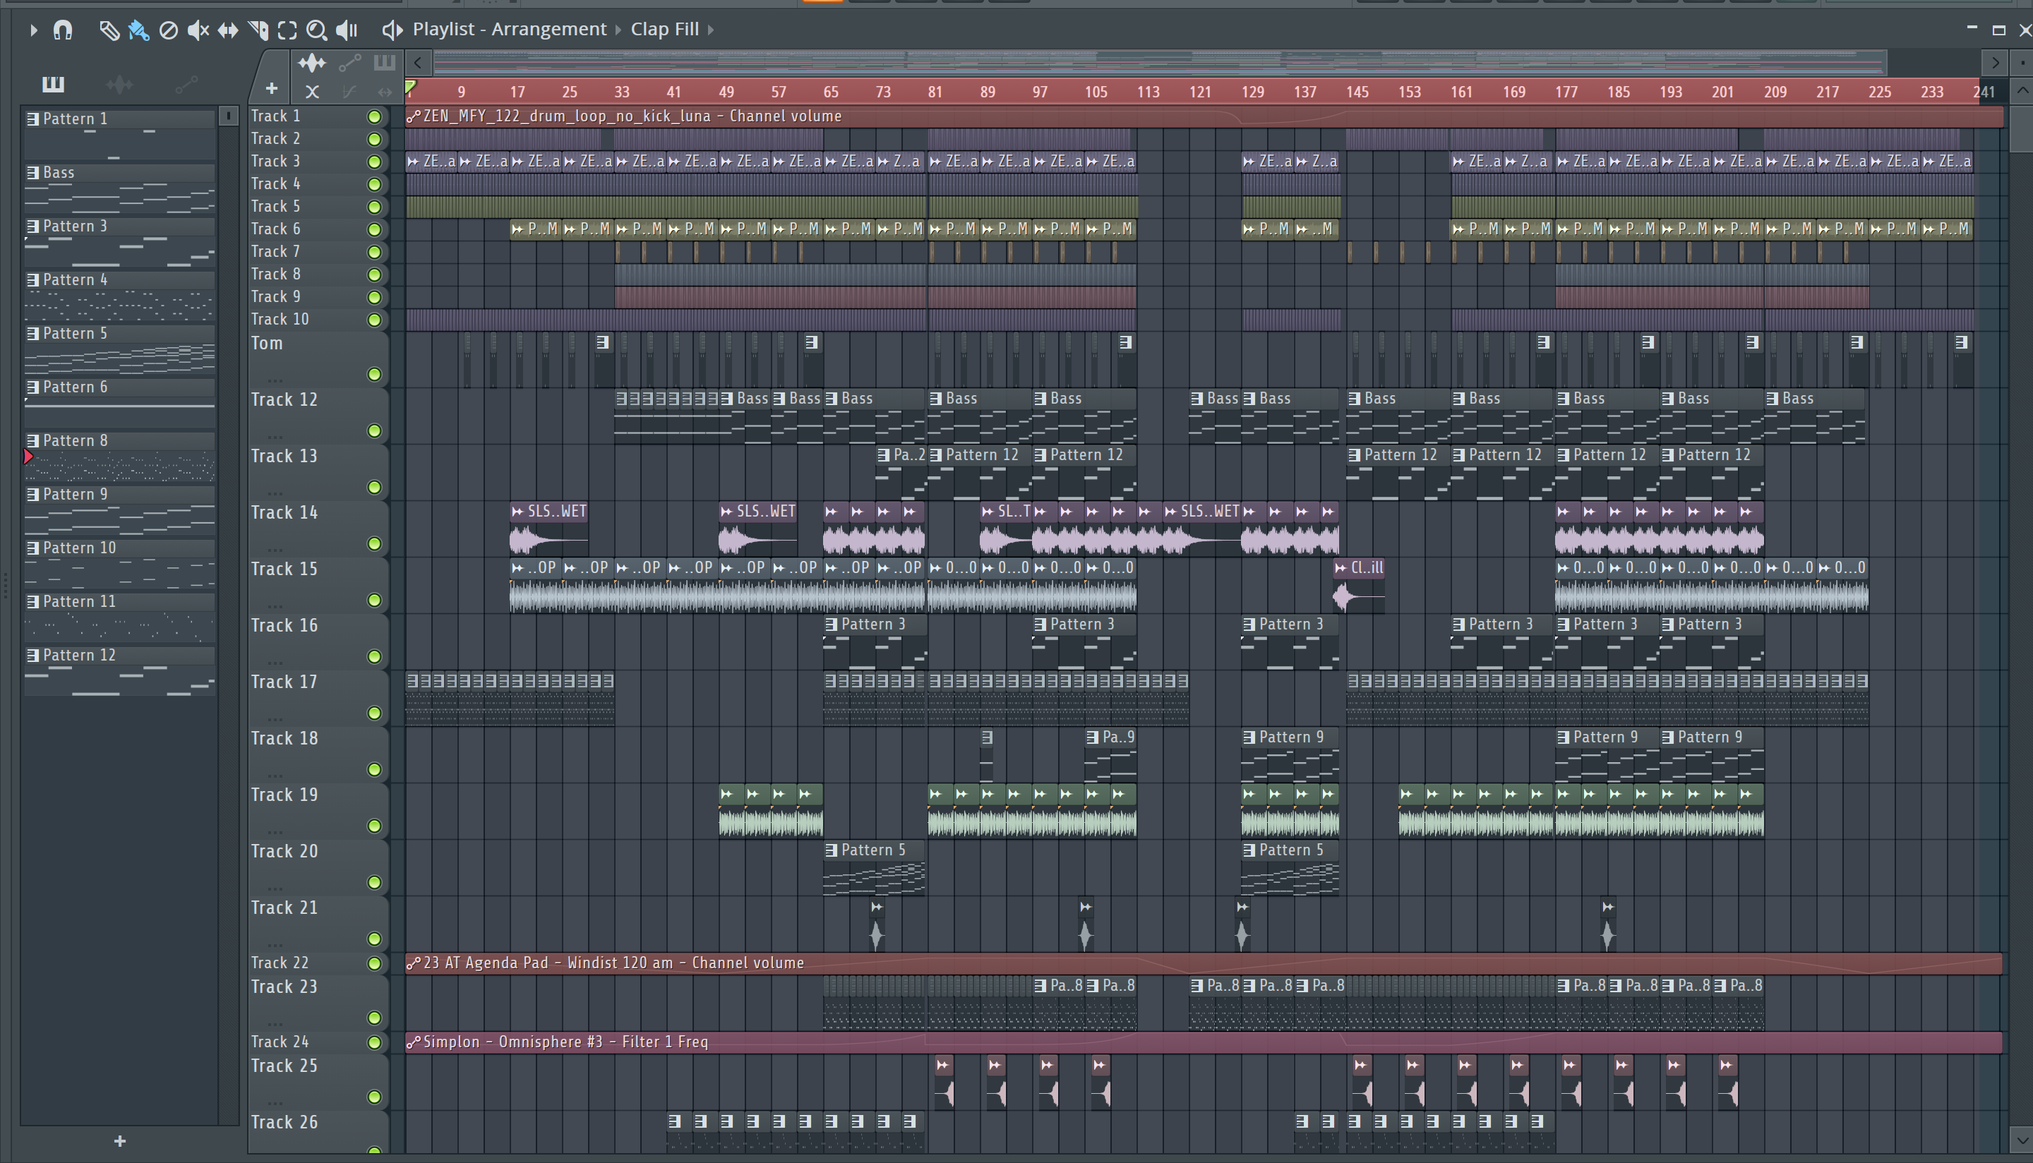Mute Track 12 using green LED

374,431
